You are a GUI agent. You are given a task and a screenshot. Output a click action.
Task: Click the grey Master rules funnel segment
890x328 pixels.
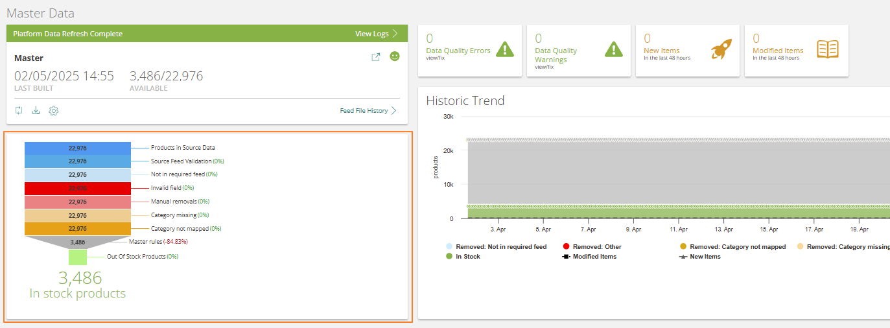point(77,242)
